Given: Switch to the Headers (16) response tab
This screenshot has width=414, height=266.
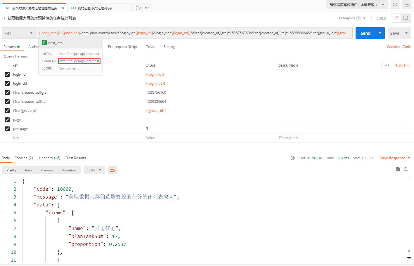Looking at the screenshot, I should [49, 158].
